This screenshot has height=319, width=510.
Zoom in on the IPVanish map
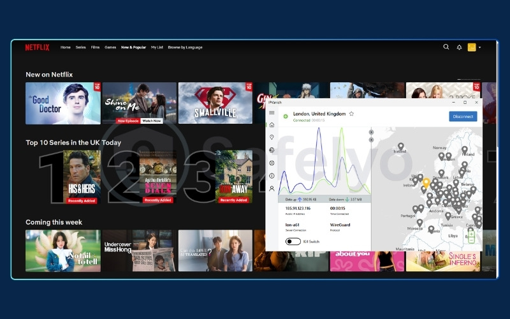(471, 234)
